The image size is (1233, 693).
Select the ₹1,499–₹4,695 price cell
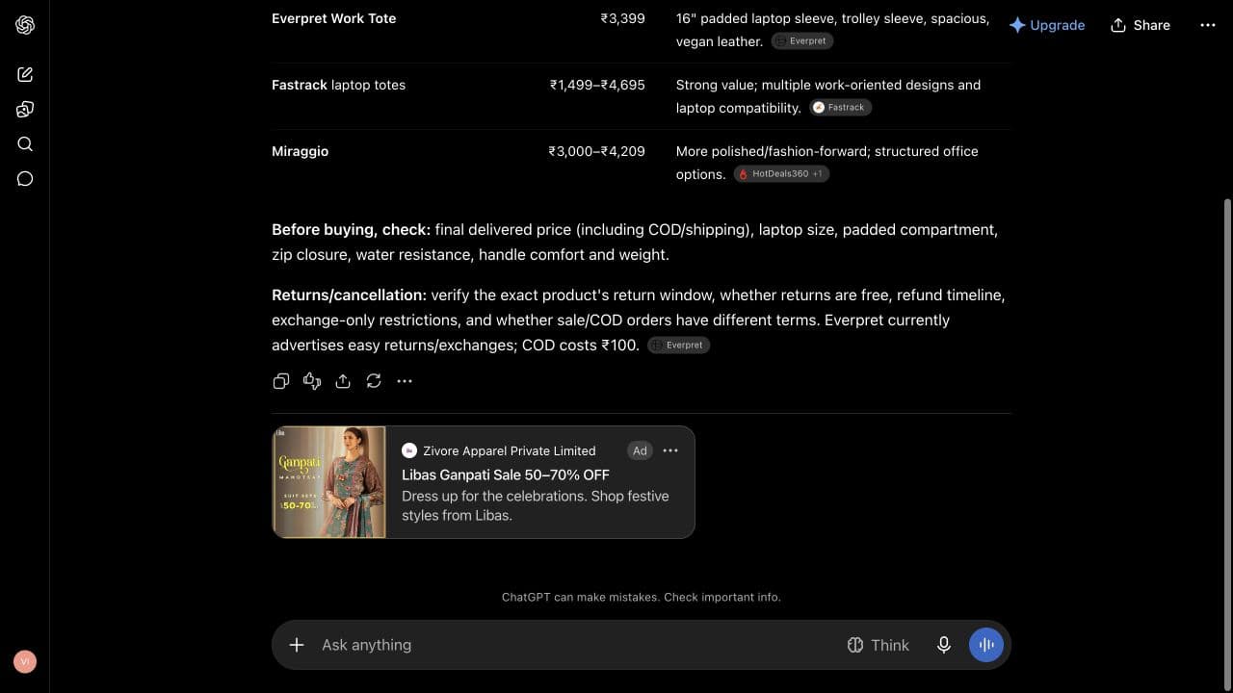(x=597, y=85)
